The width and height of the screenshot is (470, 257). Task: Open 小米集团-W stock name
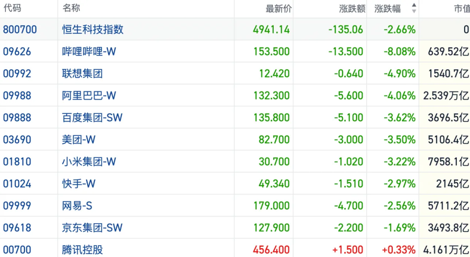(x=89, y=162)
